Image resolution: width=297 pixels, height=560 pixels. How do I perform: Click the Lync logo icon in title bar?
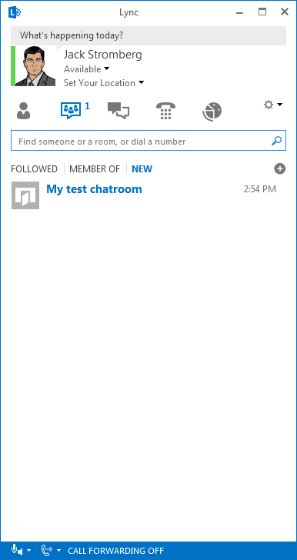(x=15, y=12)
